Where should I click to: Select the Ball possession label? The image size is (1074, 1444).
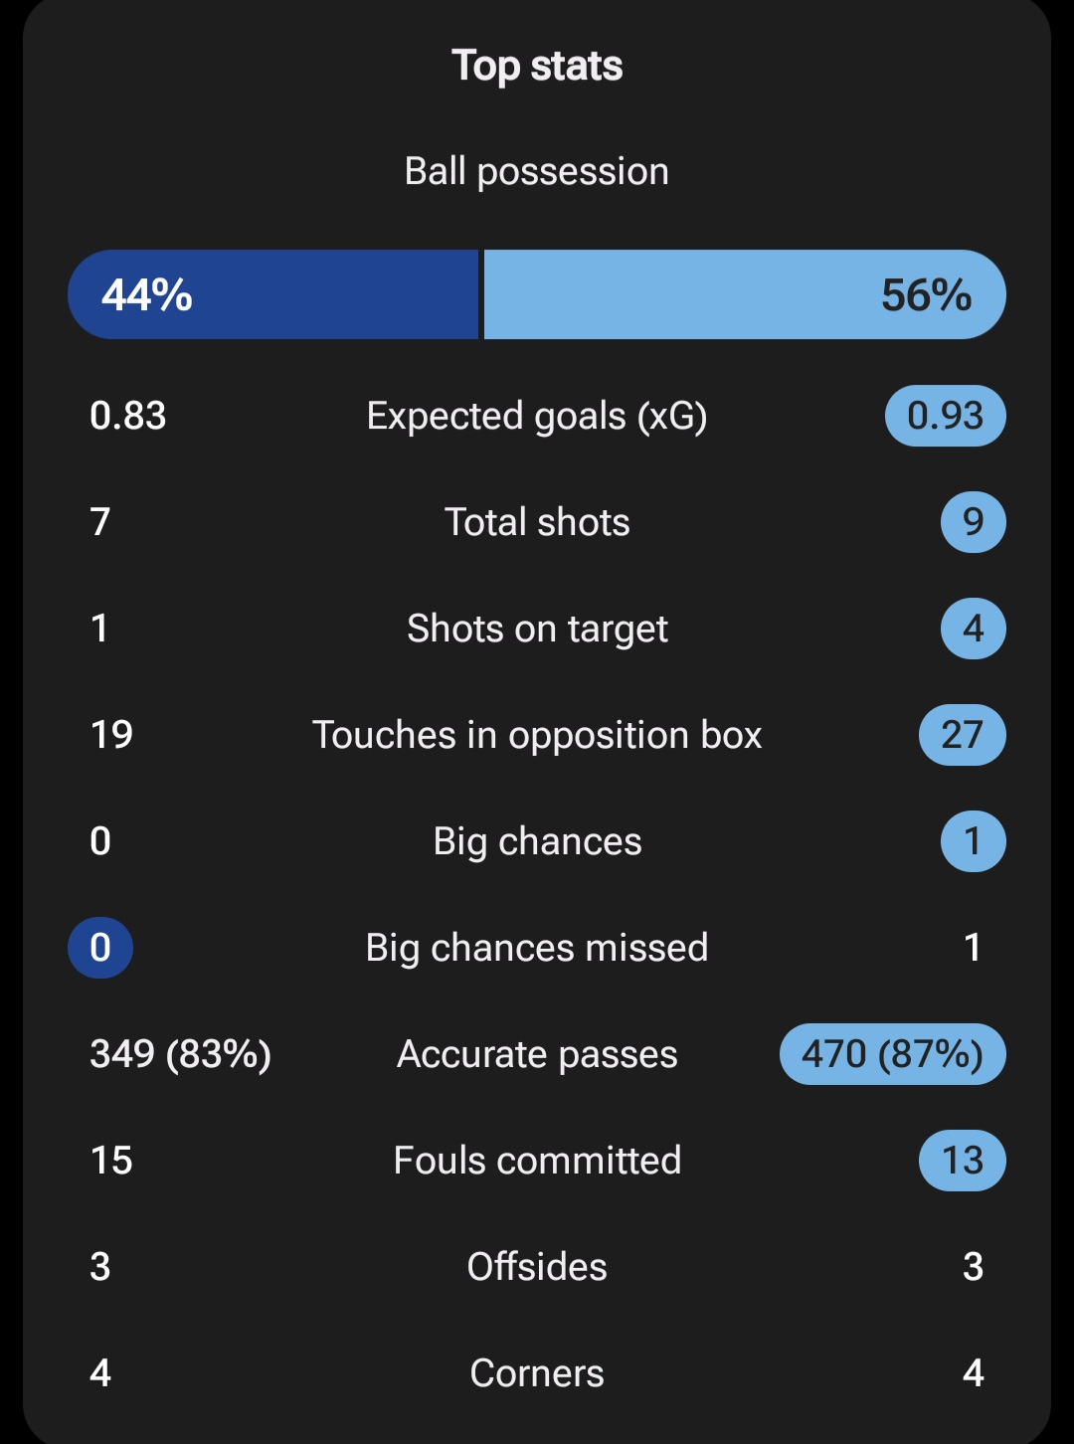point(537,171)
